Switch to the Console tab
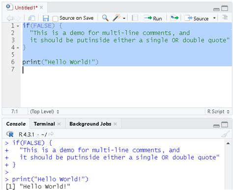 pyautogui.click(x=16, y=124)
